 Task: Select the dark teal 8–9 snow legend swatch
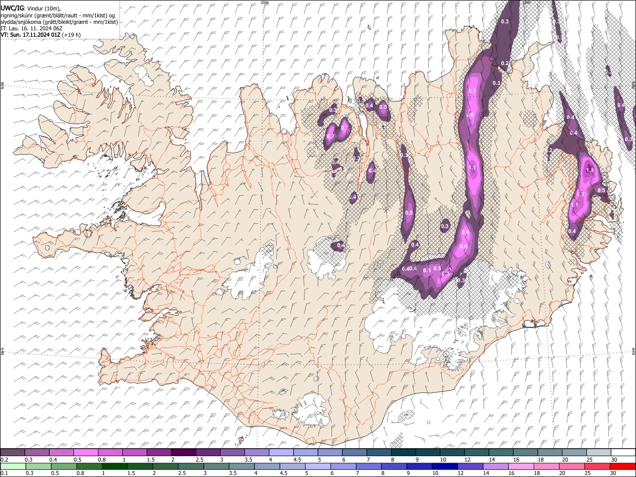coord(403,452)
